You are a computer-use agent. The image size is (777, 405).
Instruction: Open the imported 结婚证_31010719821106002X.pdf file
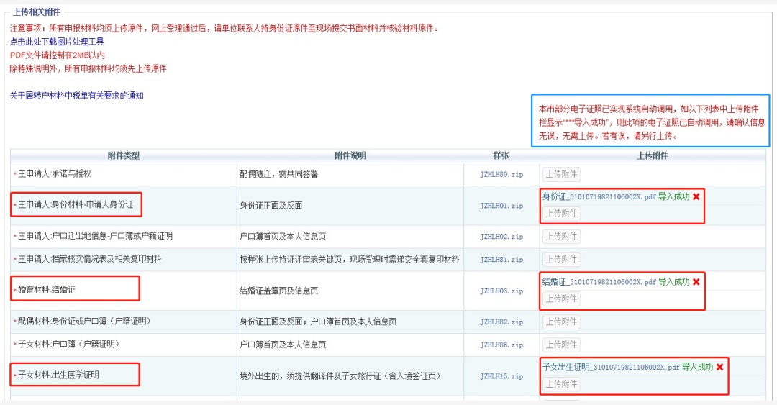click(599, 282)
